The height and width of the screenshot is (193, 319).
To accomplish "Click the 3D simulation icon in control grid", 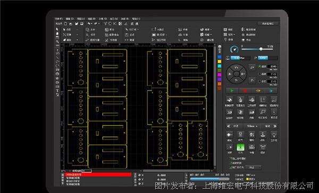I will click(x=229, y=112).
